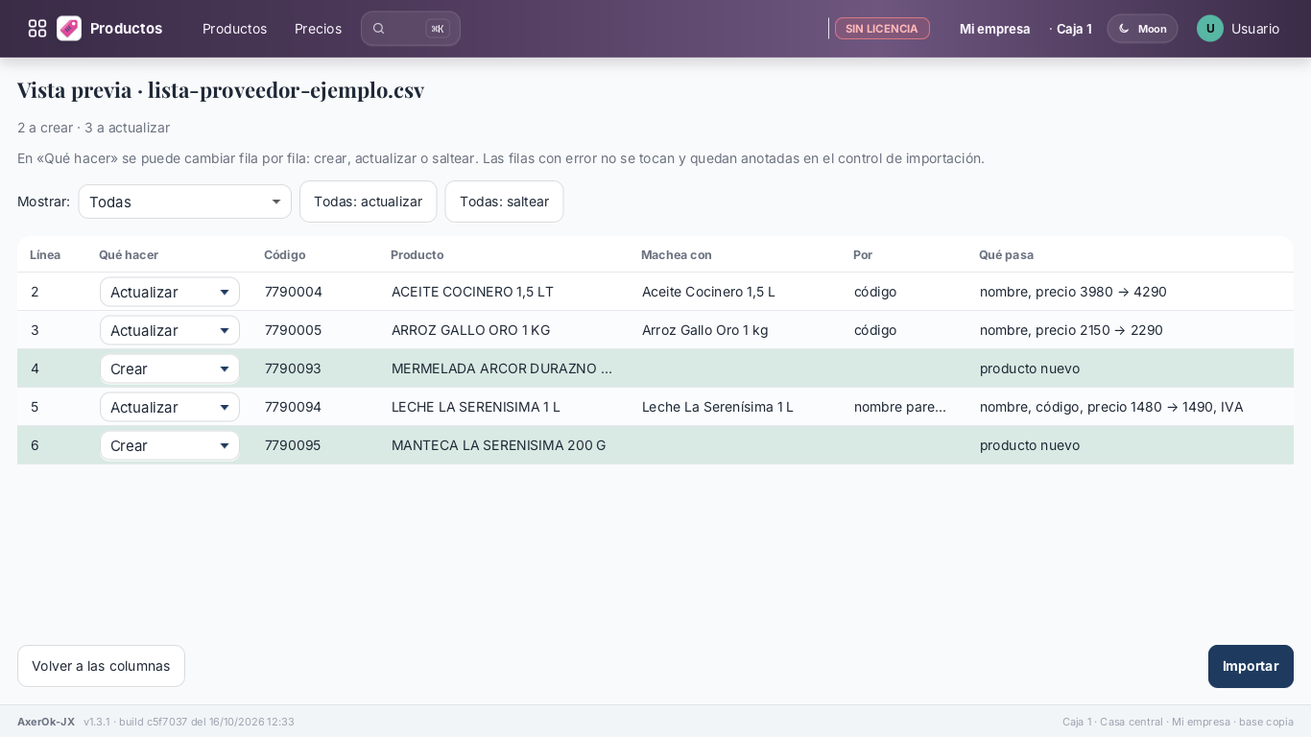The width and height of the screenshot is (1311, 737).
Task: Click Mi empresa in header
Action: [995, 29]
